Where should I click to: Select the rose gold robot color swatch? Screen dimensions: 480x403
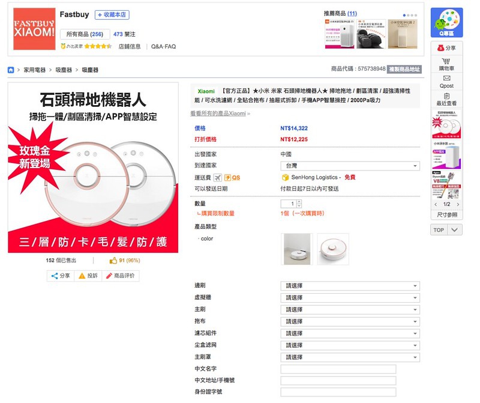coord(333,249)
